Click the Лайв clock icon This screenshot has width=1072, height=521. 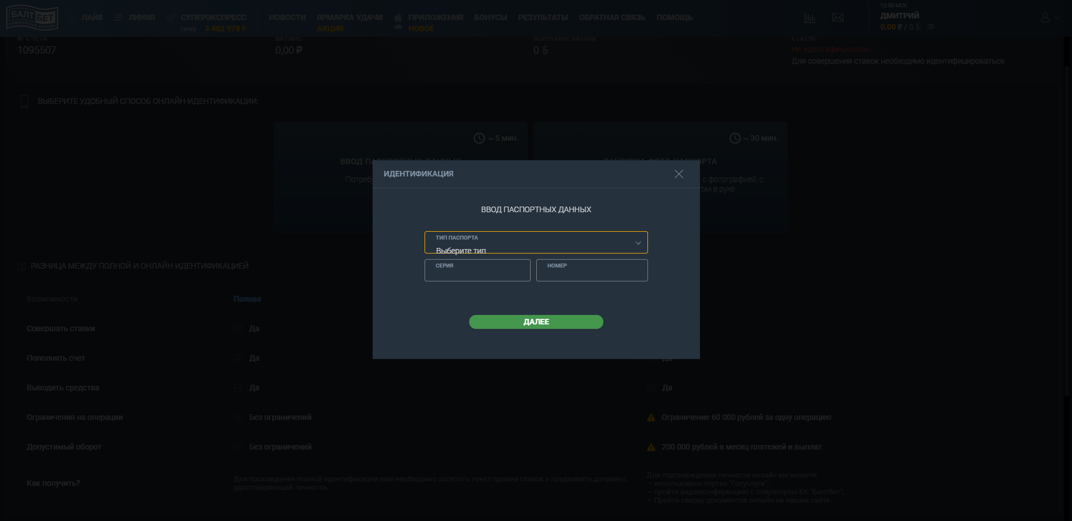[x=72, y=17]
